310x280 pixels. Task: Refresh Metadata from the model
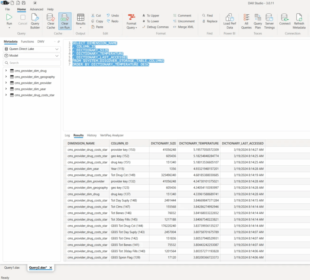(x=299, y=22)
